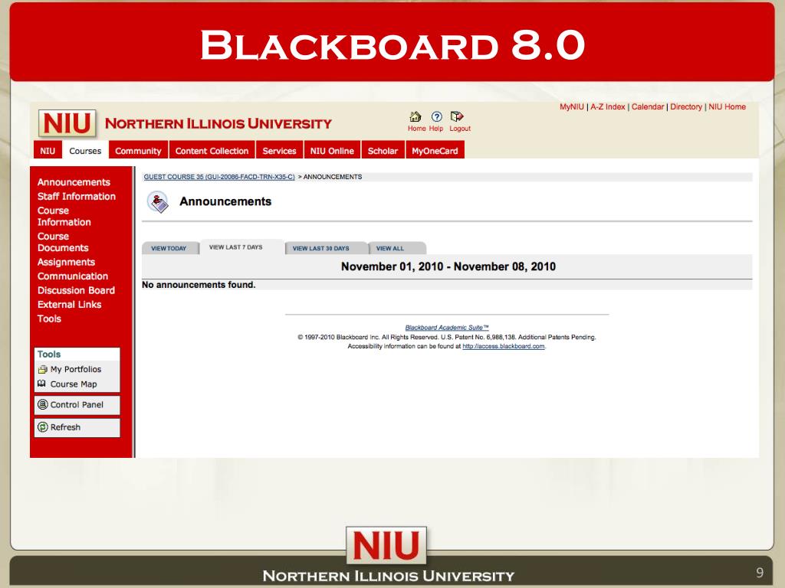
Task: Open Assignments in the course menu
Action: [x=66, y=262]
